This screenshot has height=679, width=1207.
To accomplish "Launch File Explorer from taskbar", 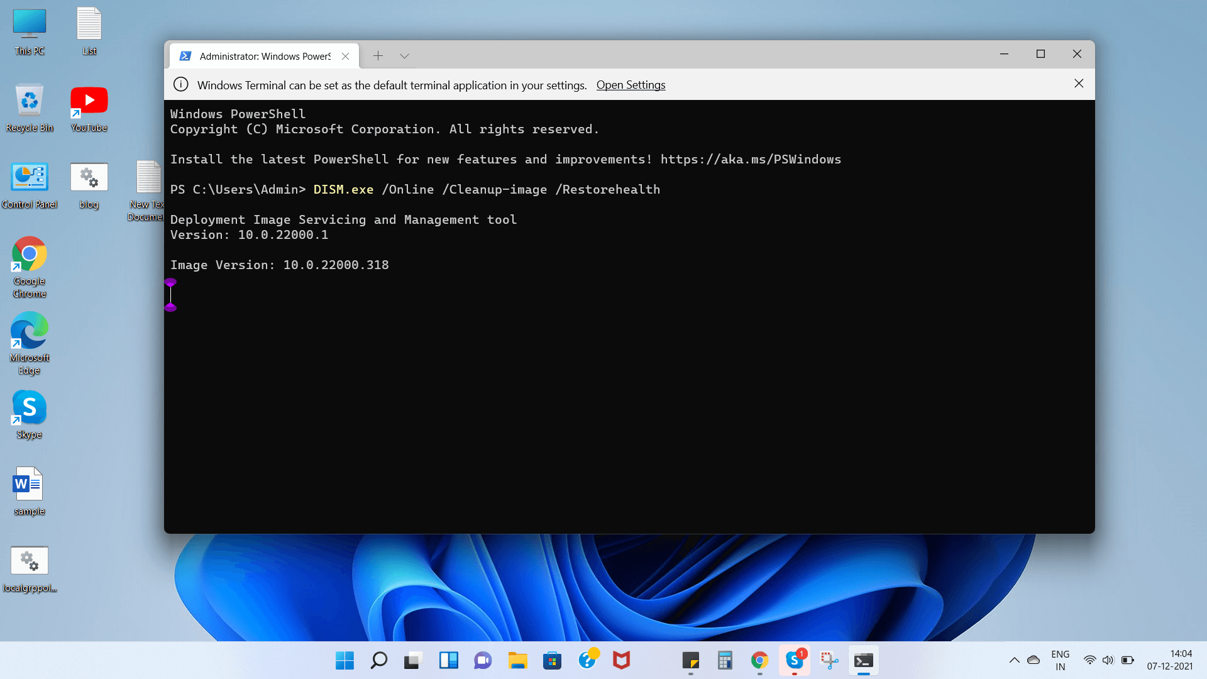I will [x=517, y=660].
